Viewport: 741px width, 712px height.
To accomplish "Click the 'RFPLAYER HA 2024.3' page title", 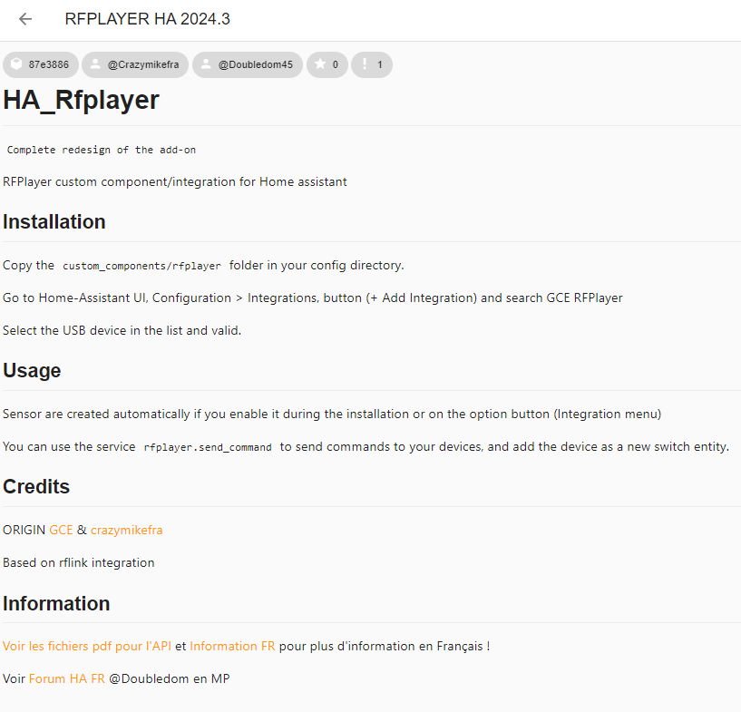I will (148, 19).
